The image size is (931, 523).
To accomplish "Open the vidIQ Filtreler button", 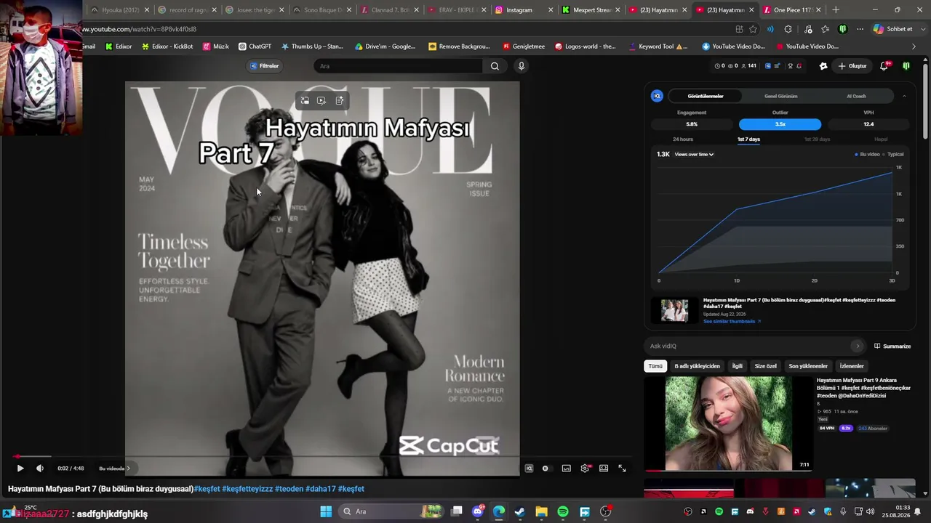I will point(265,66).
